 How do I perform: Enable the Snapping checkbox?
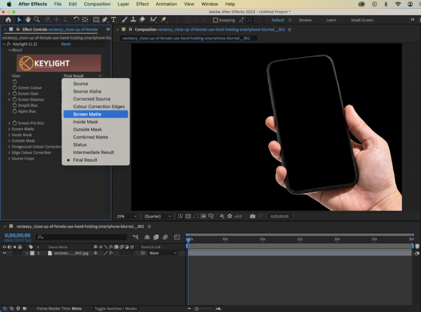[x=215, y=20]
